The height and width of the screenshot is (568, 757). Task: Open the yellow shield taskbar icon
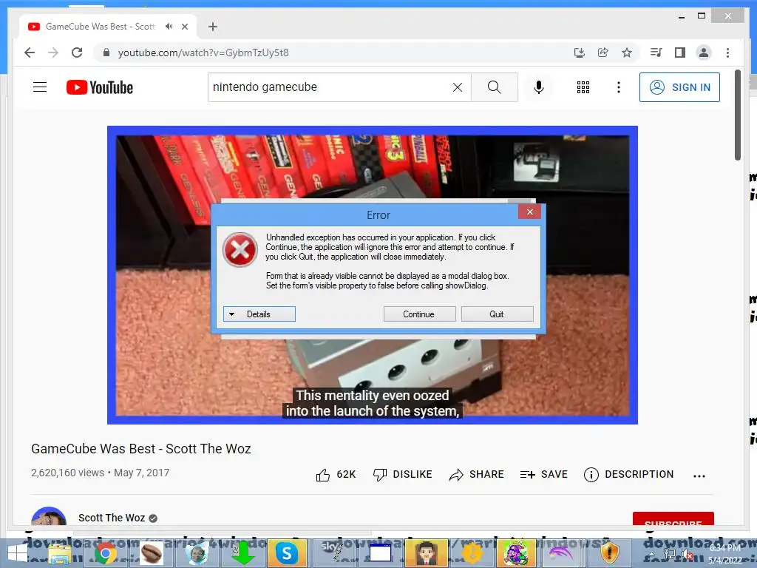[x=610, y=553]
